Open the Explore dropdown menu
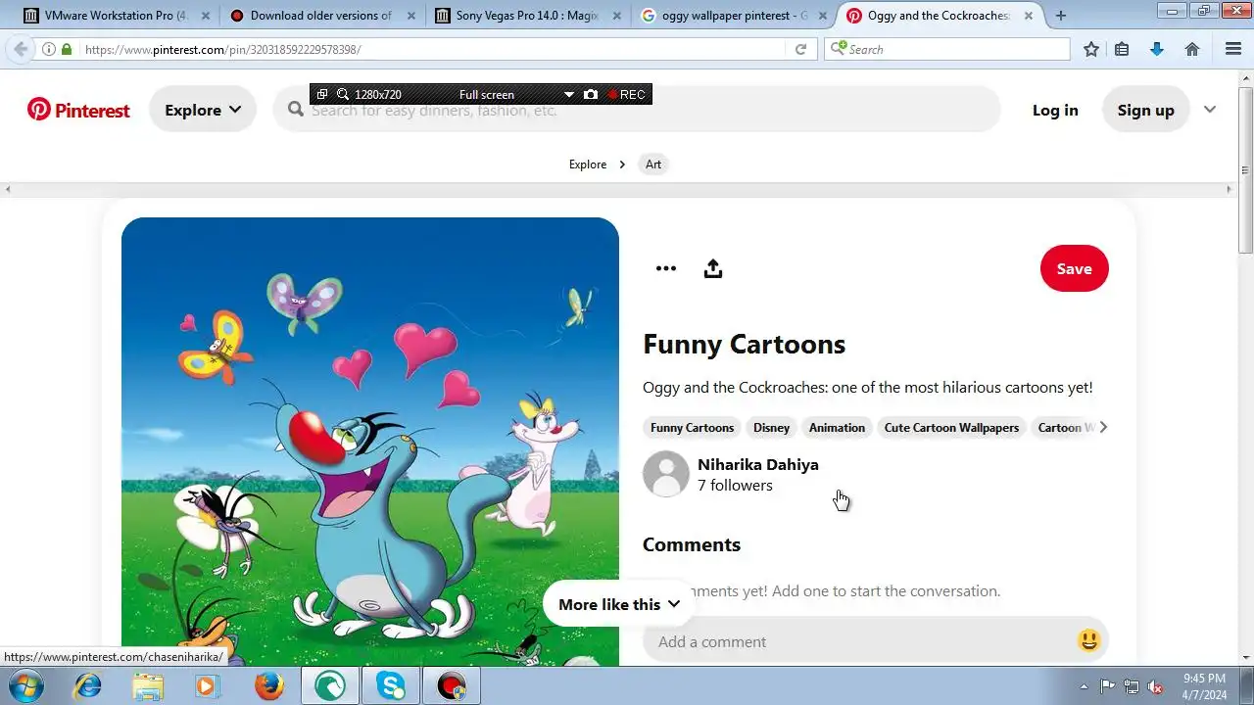The height and width of the screenshot is (705, 1254). pyautogui.click(x=203, y=110)
